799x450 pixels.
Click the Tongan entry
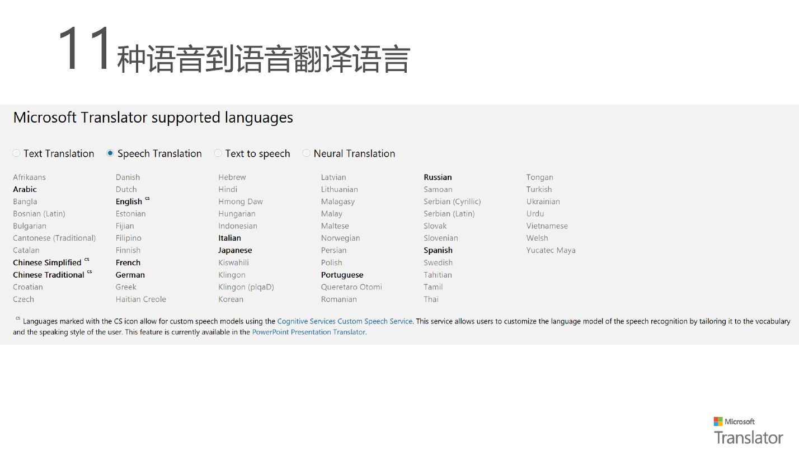click(x=539, y=177)
